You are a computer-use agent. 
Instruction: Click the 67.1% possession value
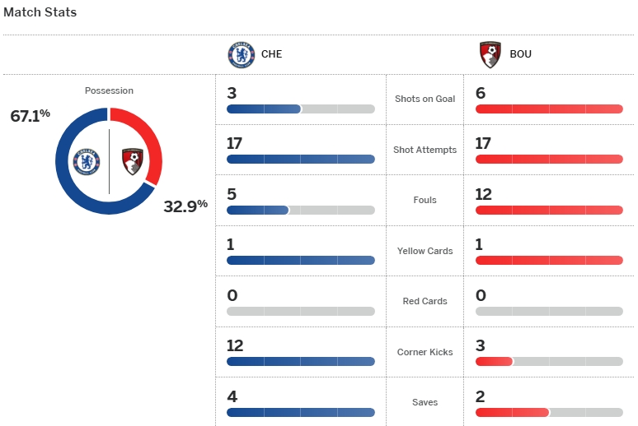tap(30, 116)
